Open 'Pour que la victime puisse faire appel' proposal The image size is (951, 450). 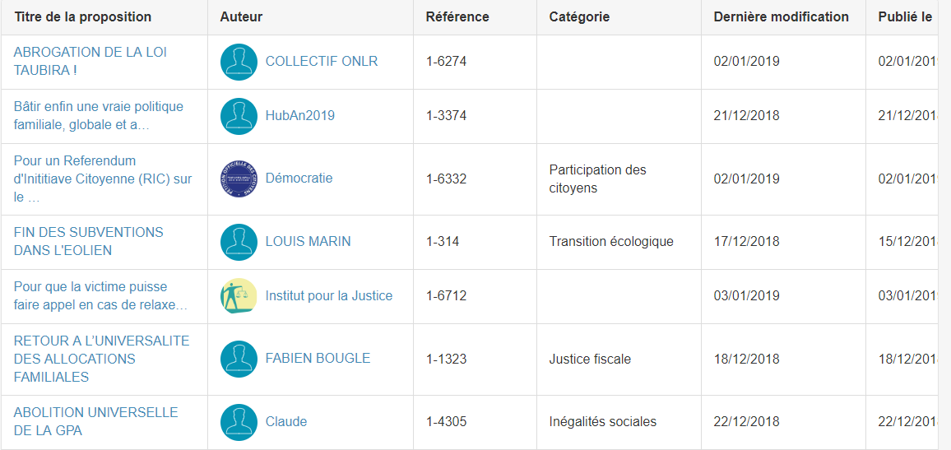pos(100,295)
